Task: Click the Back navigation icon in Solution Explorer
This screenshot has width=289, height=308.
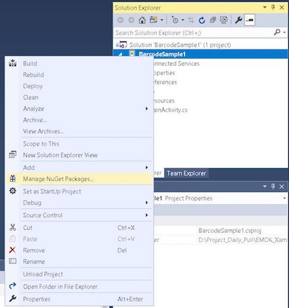Action: [x=120, y=20]
